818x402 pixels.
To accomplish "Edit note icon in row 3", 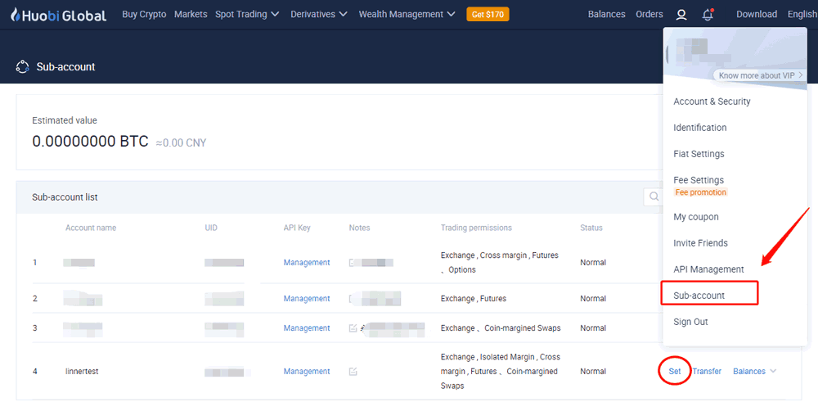I will click(x=353, y=327).
